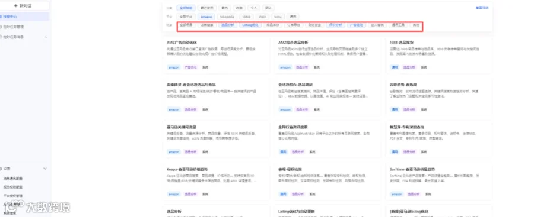
Task: Click amazon tag on Sorftime card
Action: (397, 195)
